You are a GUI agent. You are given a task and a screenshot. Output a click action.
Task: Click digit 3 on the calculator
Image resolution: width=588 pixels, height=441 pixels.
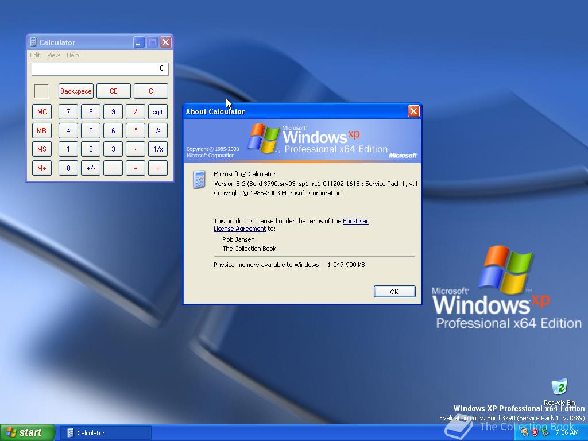[113, 149]
